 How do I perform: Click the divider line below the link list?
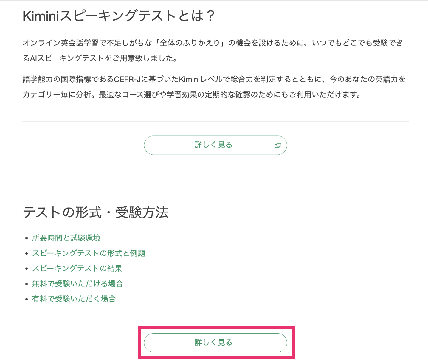pos(215,319)
